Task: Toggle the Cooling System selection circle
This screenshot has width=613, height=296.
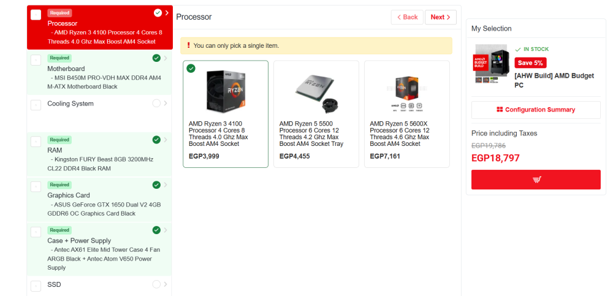Action: 156,104
